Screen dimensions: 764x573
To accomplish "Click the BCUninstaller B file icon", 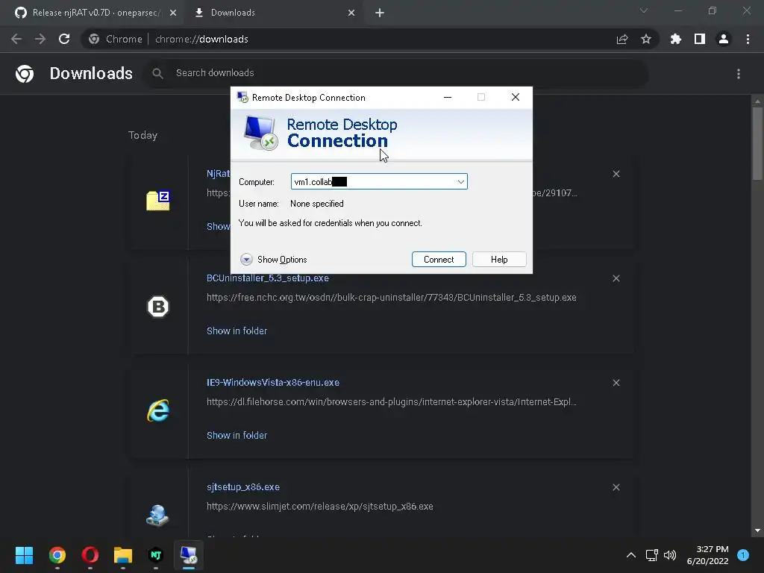I will [158, 307].
